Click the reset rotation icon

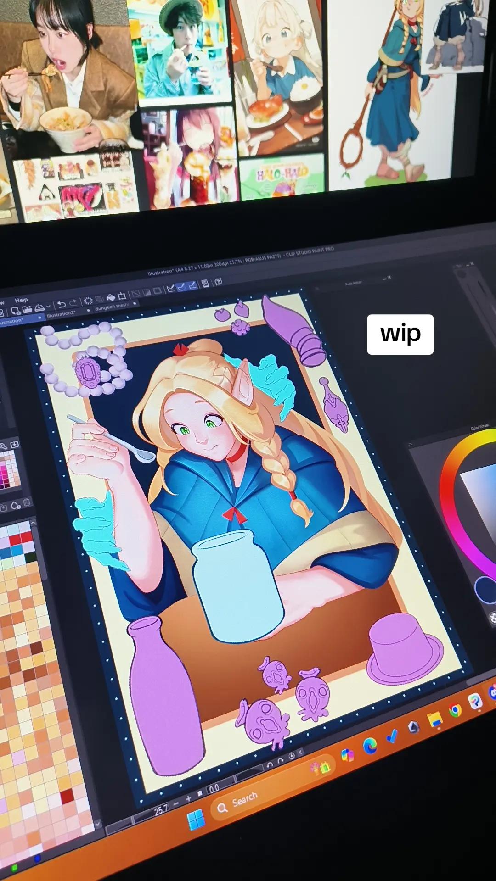coord(291,756)
